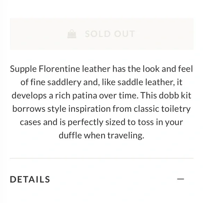Click the word "develops" starting the third line
Image resolution: width=203 pixels, height=203 pixels.
pos(29,96)
